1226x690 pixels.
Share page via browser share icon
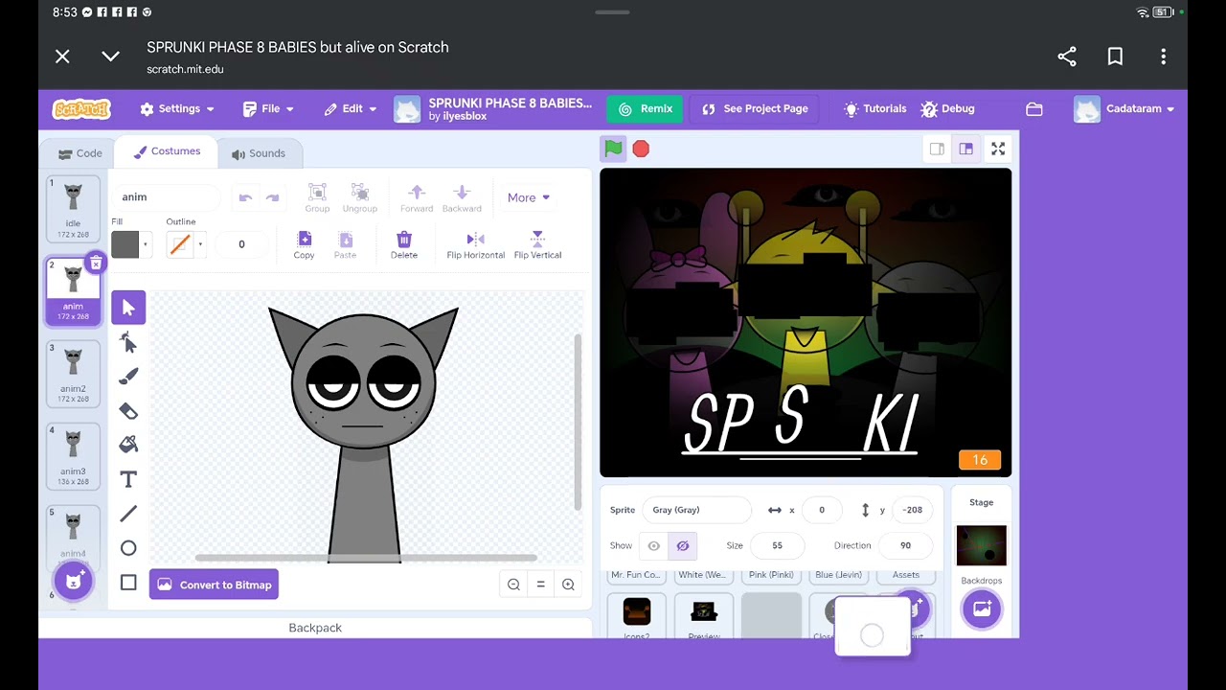(1067, 57)
